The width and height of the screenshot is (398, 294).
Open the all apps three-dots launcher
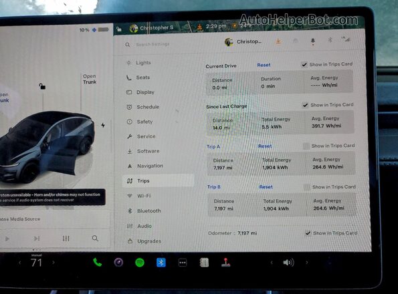[x=183, y=263]
